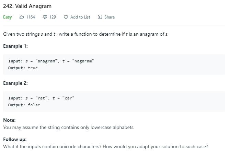Click the Easy difficulty label
Screen dimensions: 228x154
(8, 17)
